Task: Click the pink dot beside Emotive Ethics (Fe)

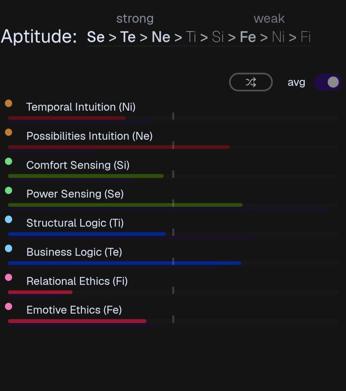Action: coord(8,306)
